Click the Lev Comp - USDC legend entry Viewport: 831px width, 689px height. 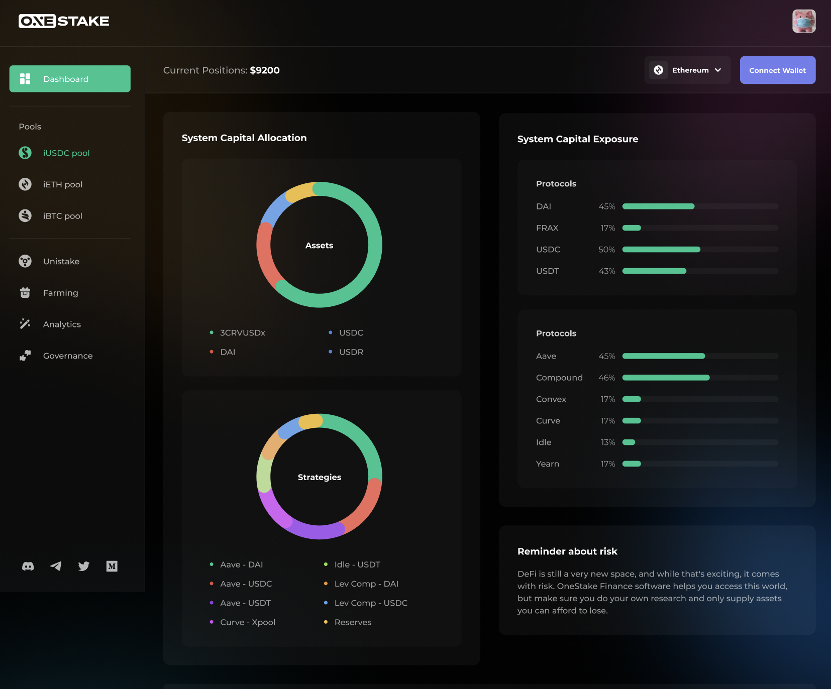point(366,603)
